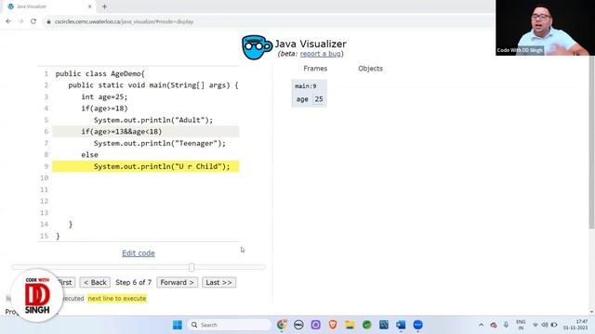Image resolution: width=595 pixels, height=334 pixels.
Task: Open the Edit code link
Action: pos(139,253)
